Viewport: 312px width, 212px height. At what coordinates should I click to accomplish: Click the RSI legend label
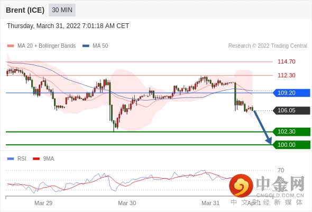pyautogui.click(x=22, y=159)
